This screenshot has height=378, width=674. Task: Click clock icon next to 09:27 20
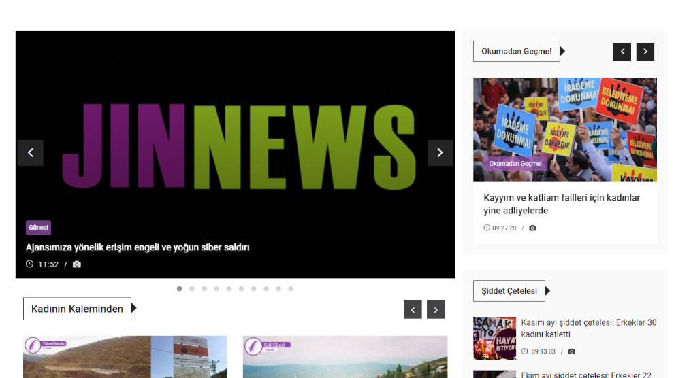[487, 228]
